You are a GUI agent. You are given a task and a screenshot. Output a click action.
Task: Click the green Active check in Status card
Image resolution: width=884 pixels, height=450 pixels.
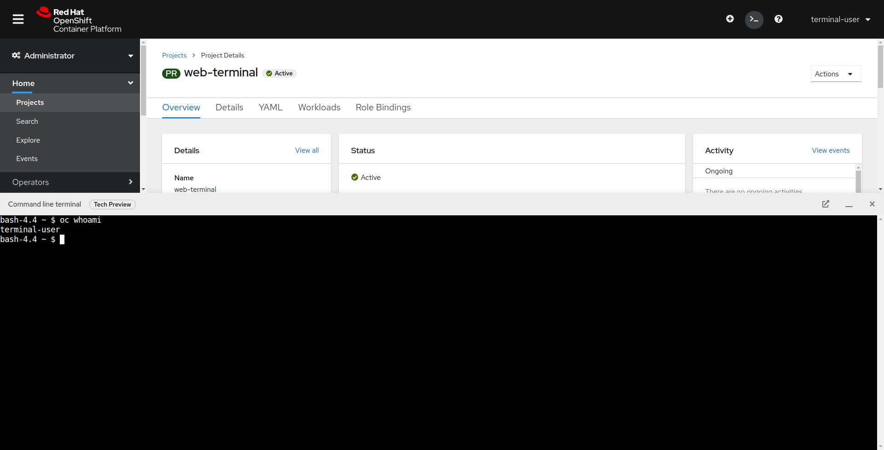(x=355, y=177)
